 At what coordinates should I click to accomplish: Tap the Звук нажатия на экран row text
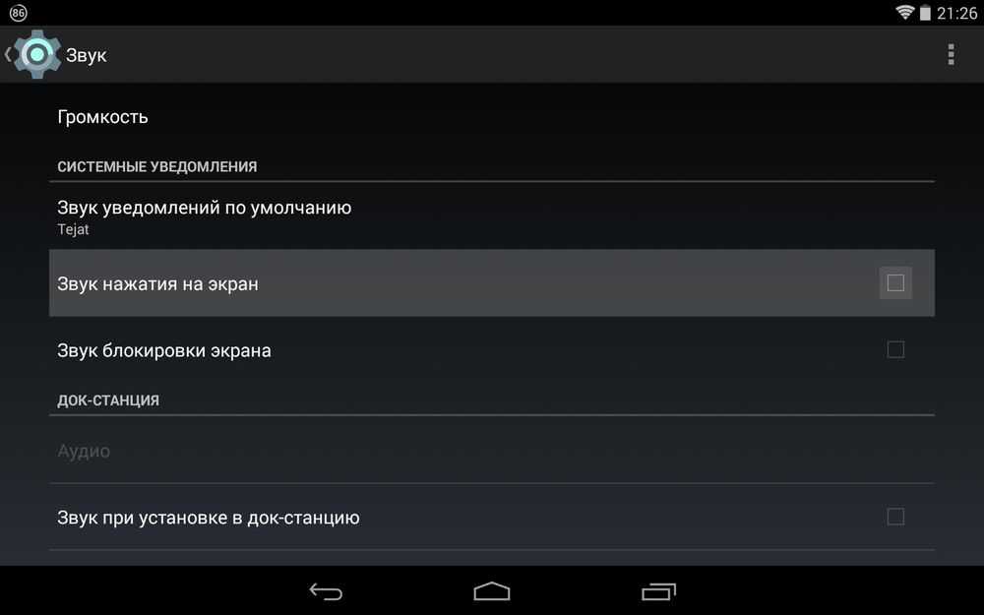click(157, 283)
